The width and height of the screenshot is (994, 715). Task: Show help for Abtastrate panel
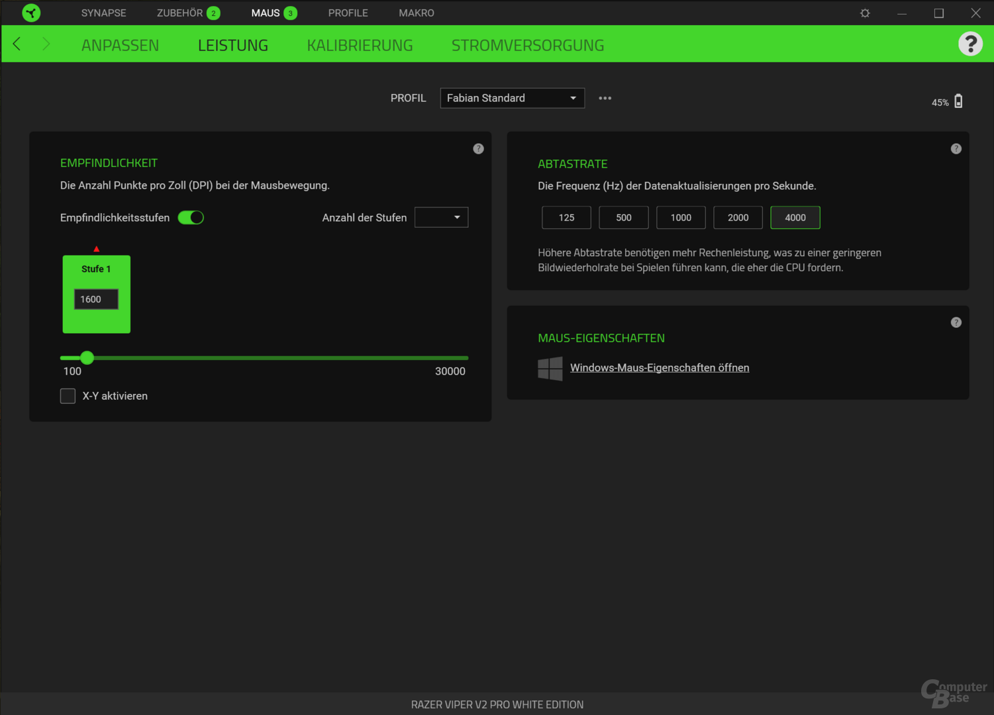coord(956,149)
